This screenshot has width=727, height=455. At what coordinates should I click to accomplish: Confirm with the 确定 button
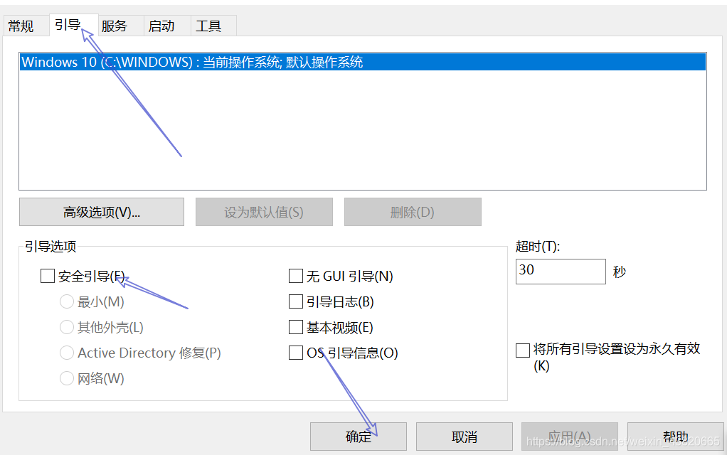[359, 437]
